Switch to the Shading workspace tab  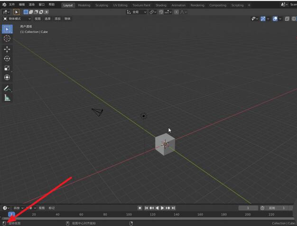(x=161, y=5)
